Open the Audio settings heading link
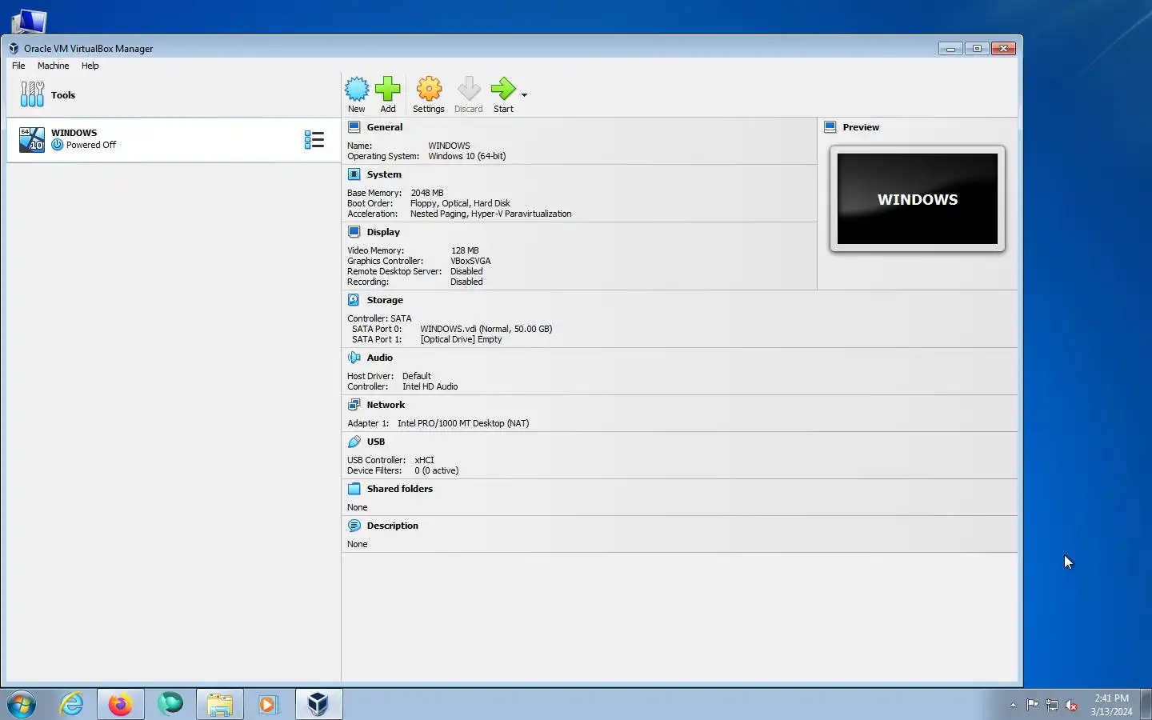Screen dimensions: 1152x720 [380, 357]
